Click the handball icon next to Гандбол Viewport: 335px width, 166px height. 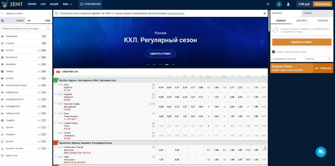pyautogui.click(x=2, y=121)
